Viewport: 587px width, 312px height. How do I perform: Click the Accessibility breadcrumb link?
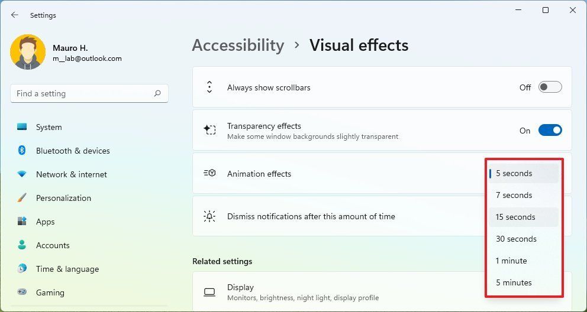pos(238,45)
